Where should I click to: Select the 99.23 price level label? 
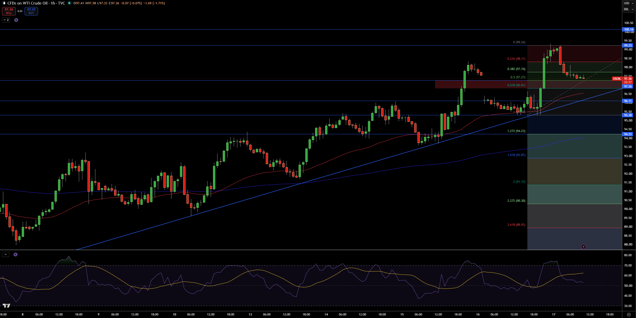click(628, 45)
